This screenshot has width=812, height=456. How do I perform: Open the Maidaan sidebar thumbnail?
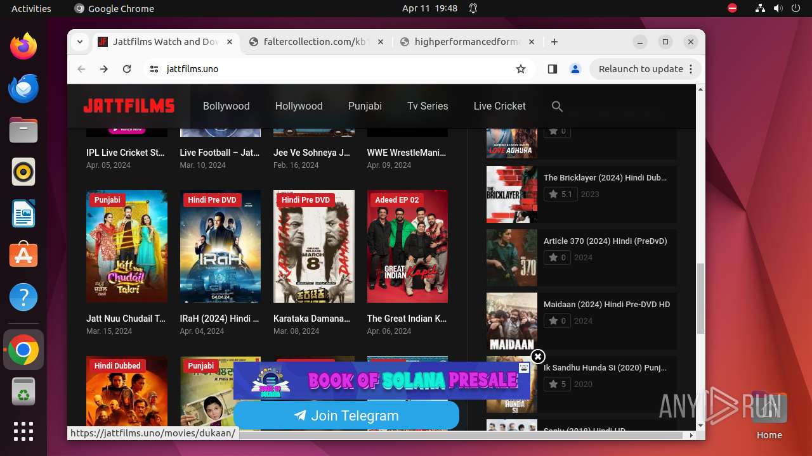click(512, 321)
